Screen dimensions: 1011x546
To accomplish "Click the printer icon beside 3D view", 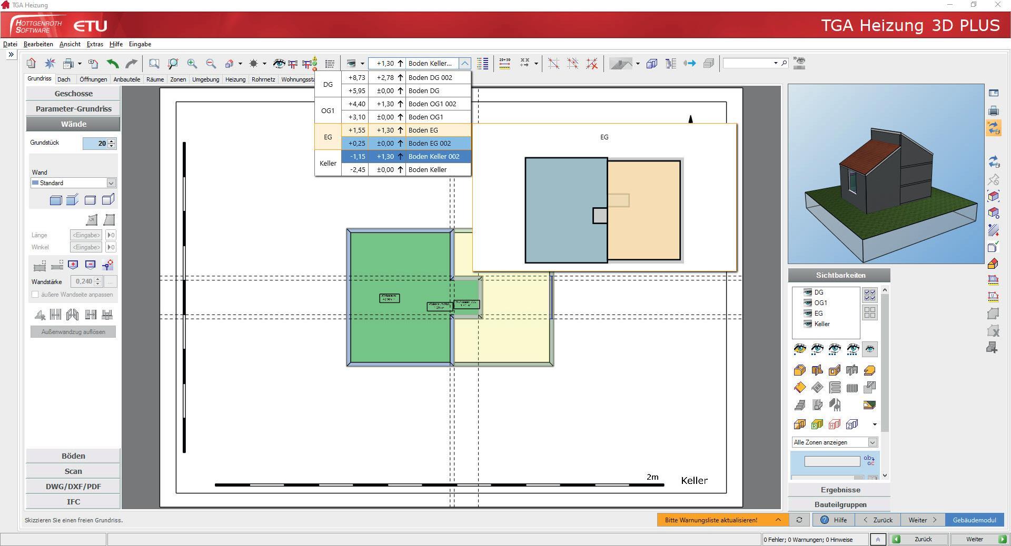I will [x=994, y=110].
